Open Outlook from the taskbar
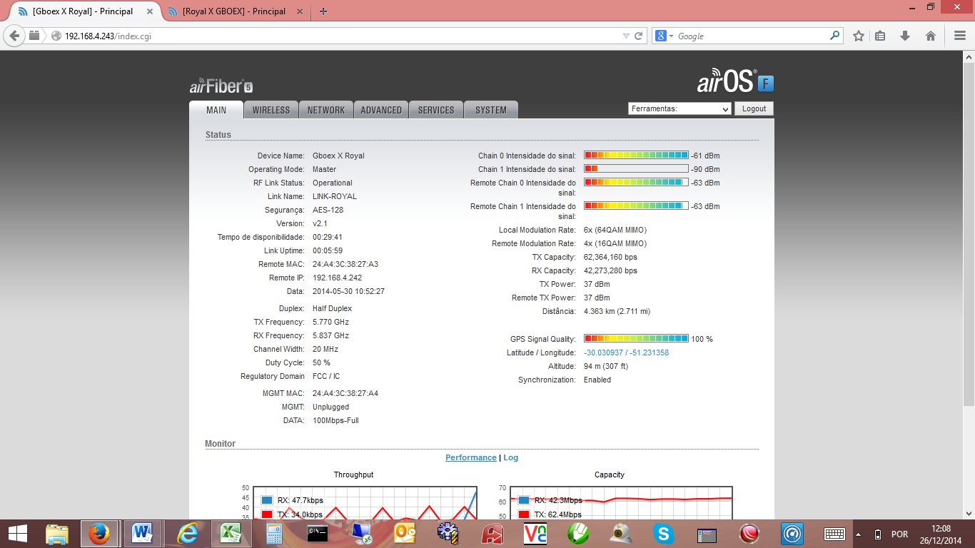This screenshot has width=975, height=548. (x=404, y=534)
